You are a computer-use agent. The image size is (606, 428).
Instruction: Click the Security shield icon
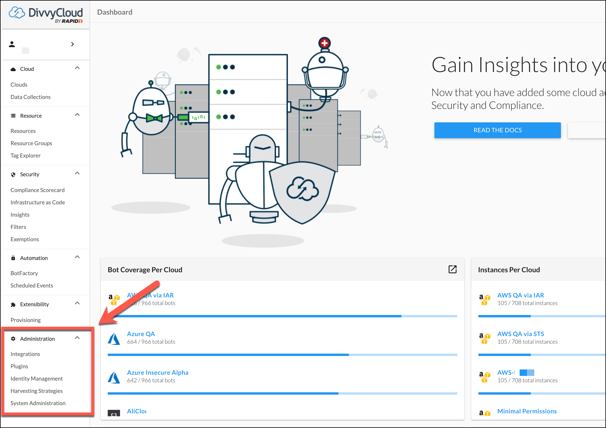(13, 174)
